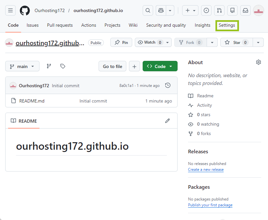Image resolution: width=268 pixels, height=220 pixels.
Task: Open README.md row's Initial commit link
Action: coord(93,101)
